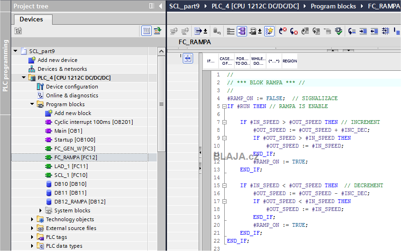Select the DB12_RAMPA [DB12] block

point(80,202)
